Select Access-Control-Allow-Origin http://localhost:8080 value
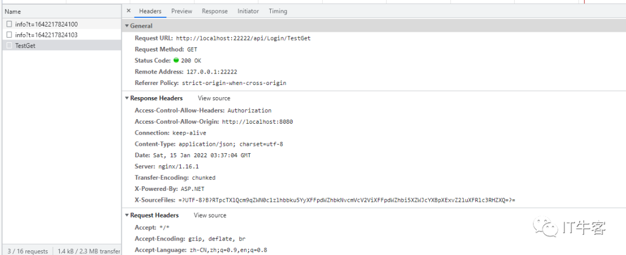This screenshot has height=255, width=626. [x=257, y=121]
